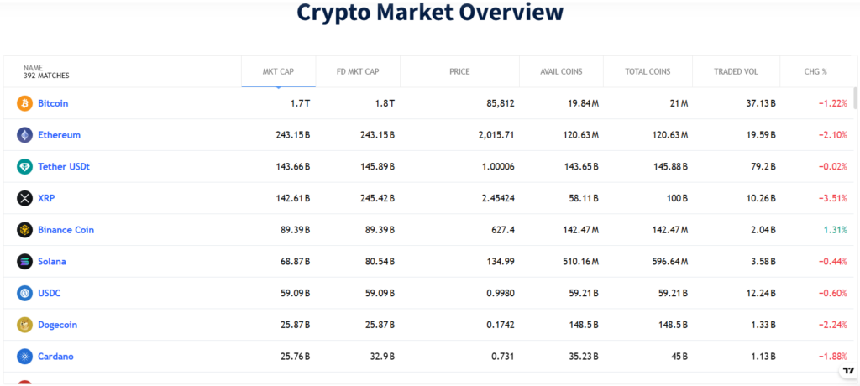Screen dimensions: 860x386
Task: Click the Bitcoin coin icon
Action: point(24,103)
